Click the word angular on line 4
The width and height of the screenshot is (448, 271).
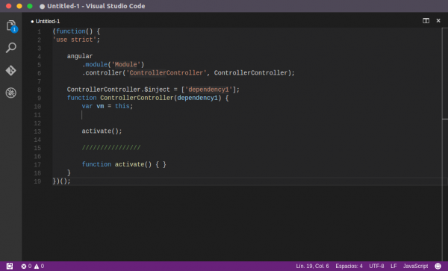(x=80, y=56)
